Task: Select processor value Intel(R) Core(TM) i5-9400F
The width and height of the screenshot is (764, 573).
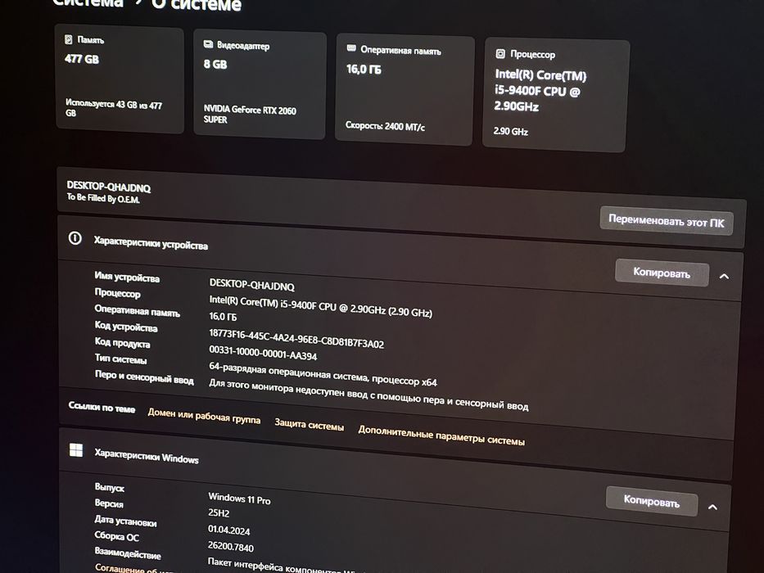Action: tap(321, 306)
